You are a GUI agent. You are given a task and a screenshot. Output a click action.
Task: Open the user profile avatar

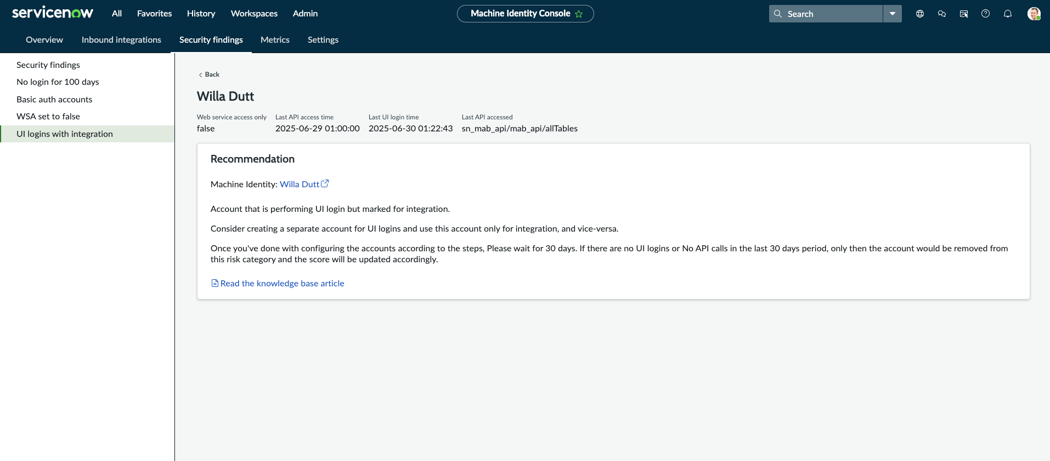[1034, 14]
